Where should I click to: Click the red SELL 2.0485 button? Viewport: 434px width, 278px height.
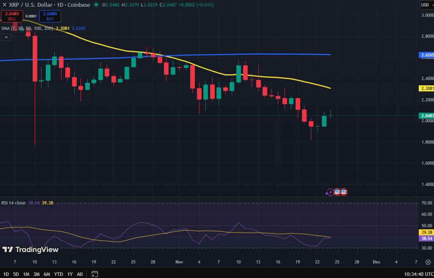(x=12, y=16)
